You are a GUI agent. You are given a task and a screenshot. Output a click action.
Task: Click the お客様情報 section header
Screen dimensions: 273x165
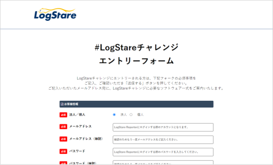[136, 104]
